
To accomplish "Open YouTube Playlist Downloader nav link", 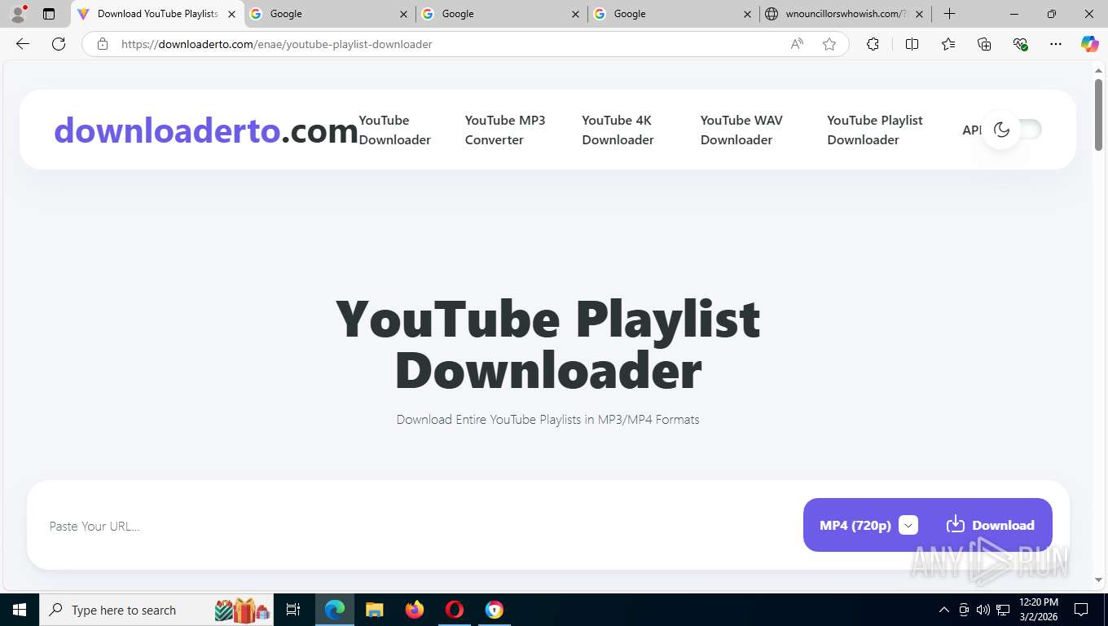I will point(875,130).
